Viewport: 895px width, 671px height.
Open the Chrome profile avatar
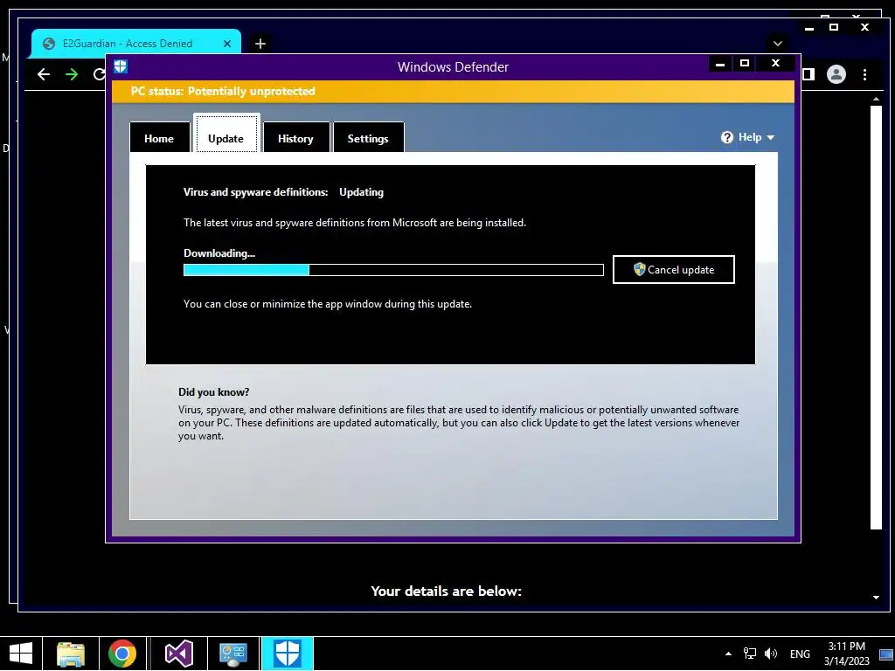click(836, 74)
